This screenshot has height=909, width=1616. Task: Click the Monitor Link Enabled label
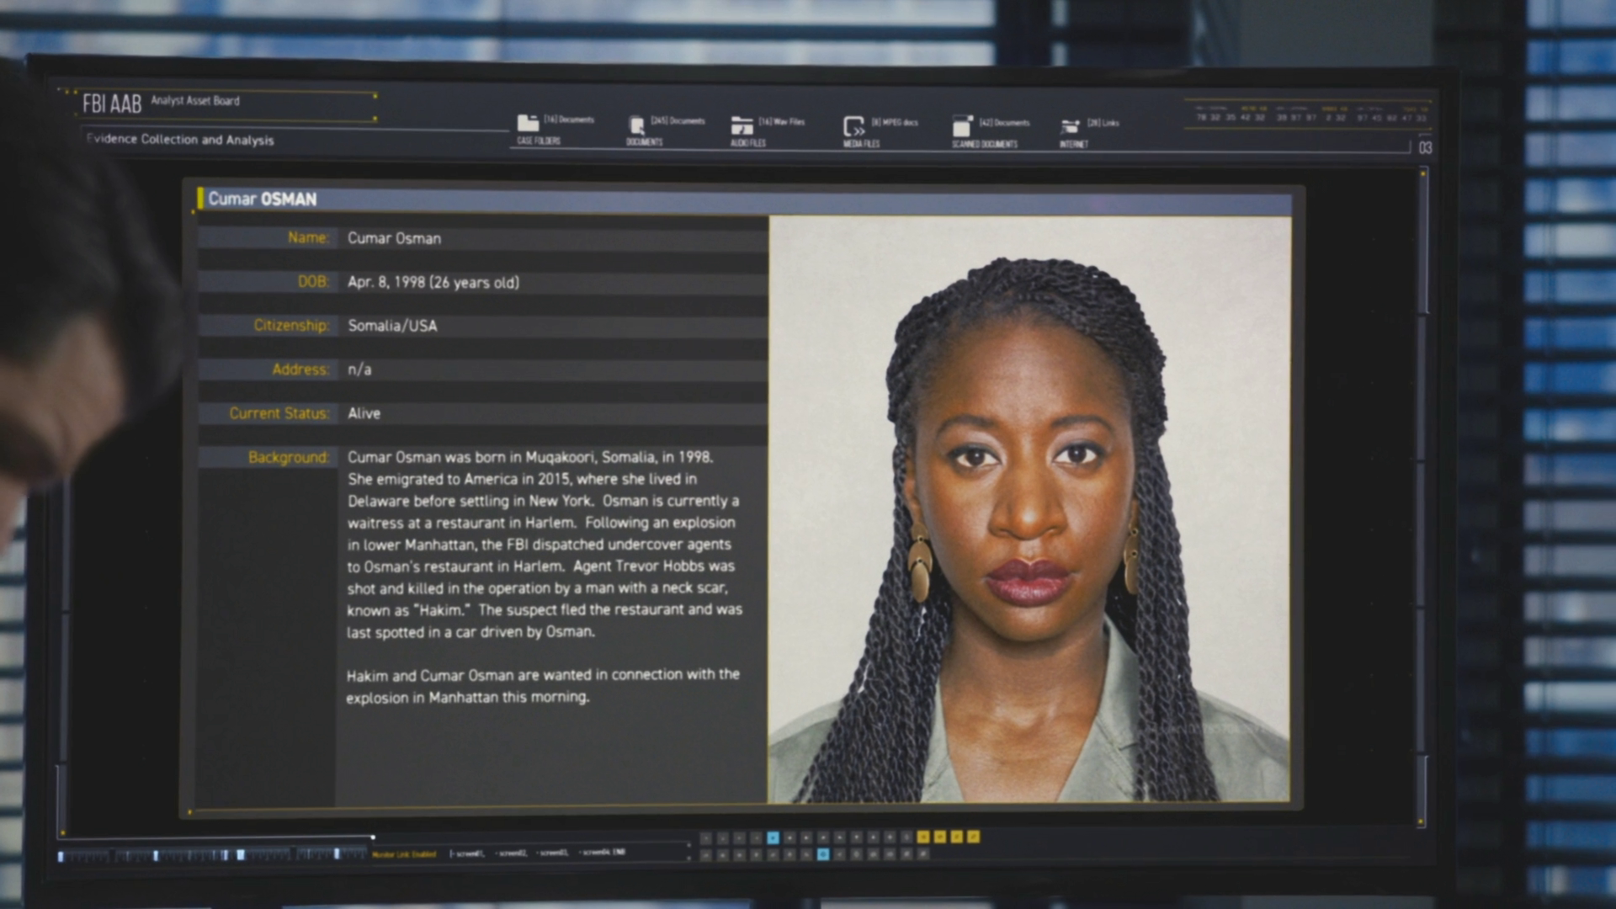(x=404, y=854)
